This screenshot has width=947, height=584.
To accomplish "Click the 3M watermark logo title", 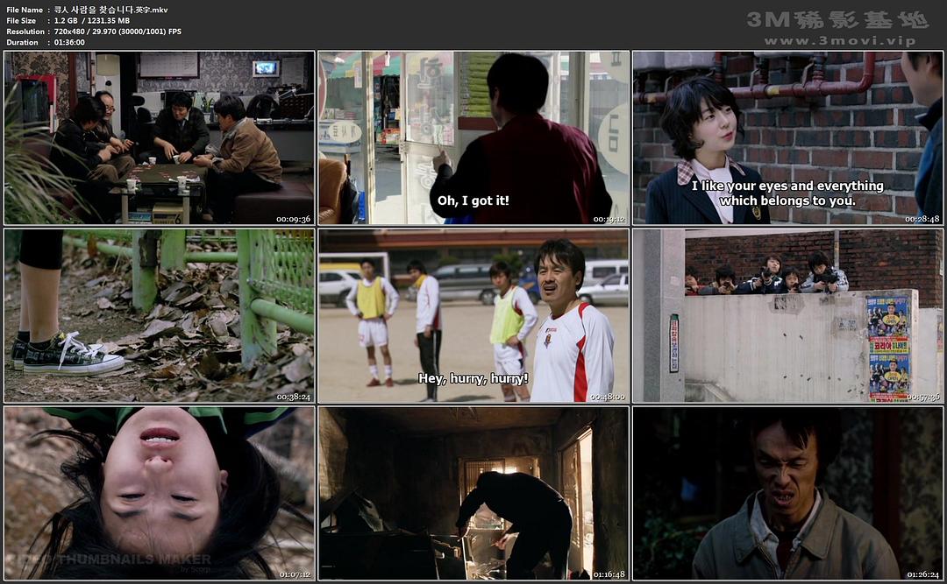I will 837,19.
